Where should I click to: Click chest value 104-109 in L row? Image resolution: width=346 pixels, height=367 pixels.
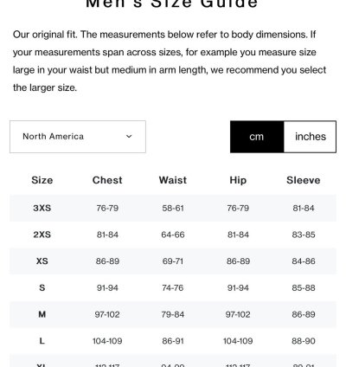coord(107,341)
